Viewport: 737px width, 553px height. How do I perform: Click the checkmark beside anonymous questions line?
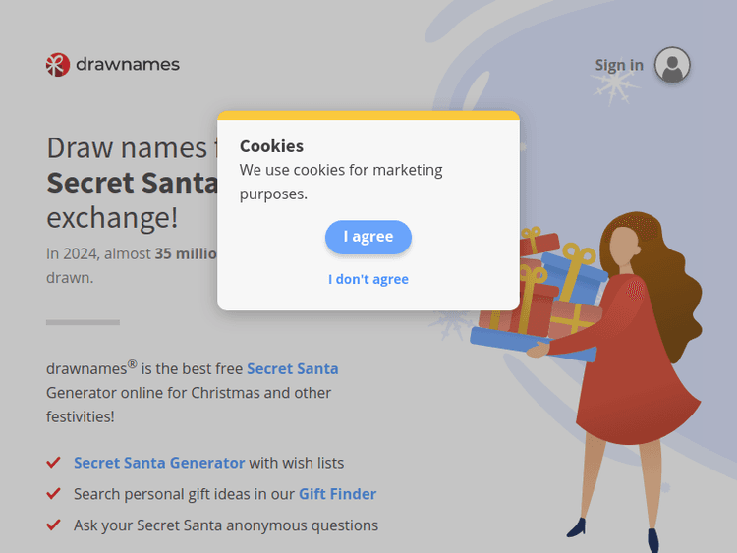tap(53, 525)
